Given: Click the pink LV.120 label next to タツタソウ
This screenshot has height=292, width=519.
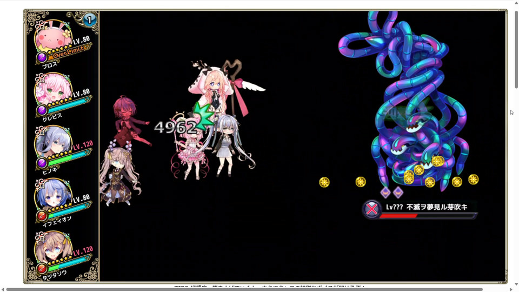Looking at the screenshot, I should pos(83,251).
